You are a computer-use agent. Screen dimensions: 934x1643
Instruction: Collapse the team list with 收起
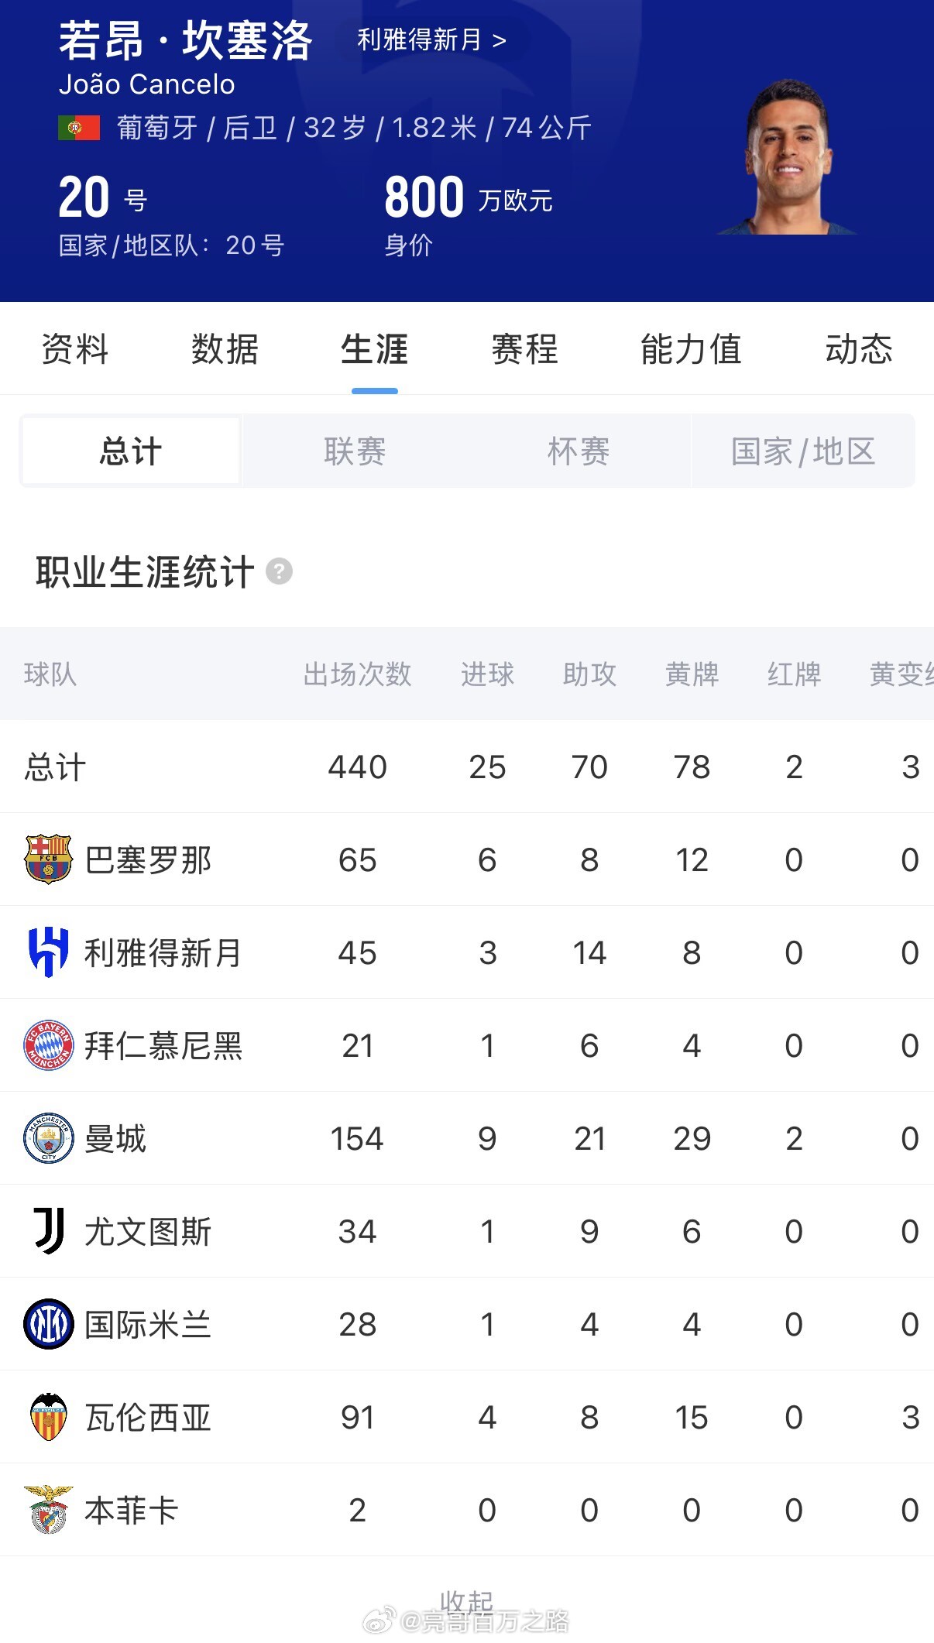pos(466,1603)
